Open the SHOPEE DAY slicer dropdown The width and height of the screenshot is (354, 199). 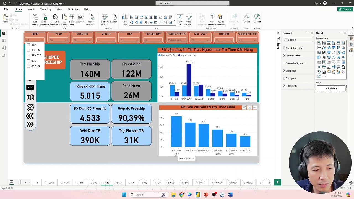click(153, 40)
